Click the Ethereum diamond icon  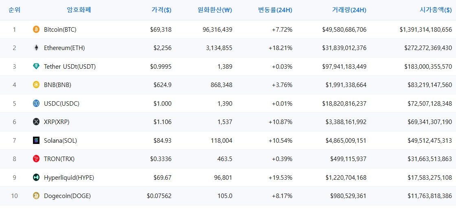tap(36, 48)
